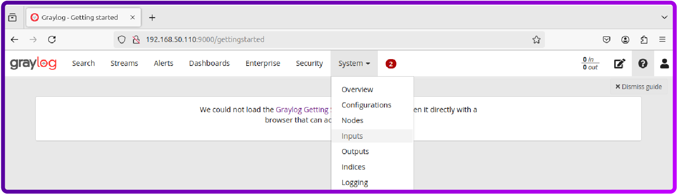The width and height of the screenshot is (677, 194).
Task: Click the browser forward arrow
Action: click(33, 39)
